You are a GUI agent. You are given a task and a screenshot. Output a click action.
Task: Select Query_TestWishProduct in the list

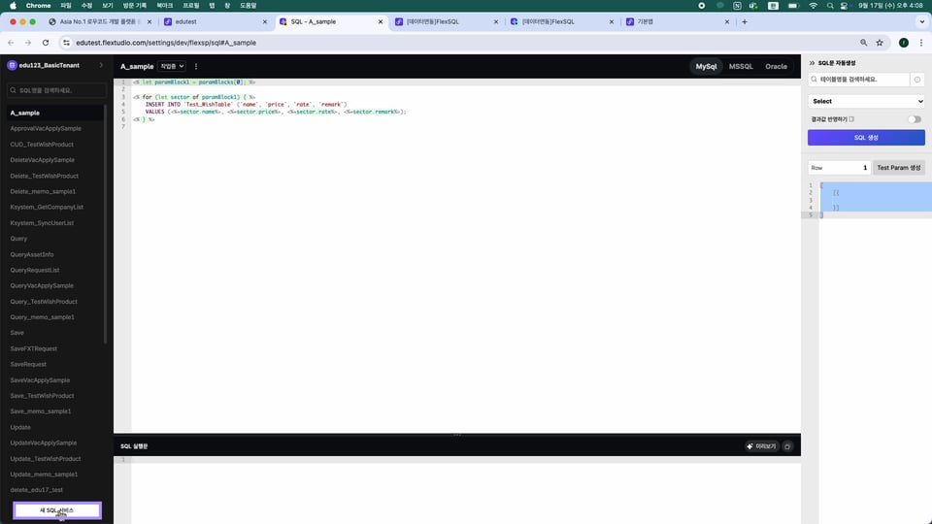coord(44,301)
